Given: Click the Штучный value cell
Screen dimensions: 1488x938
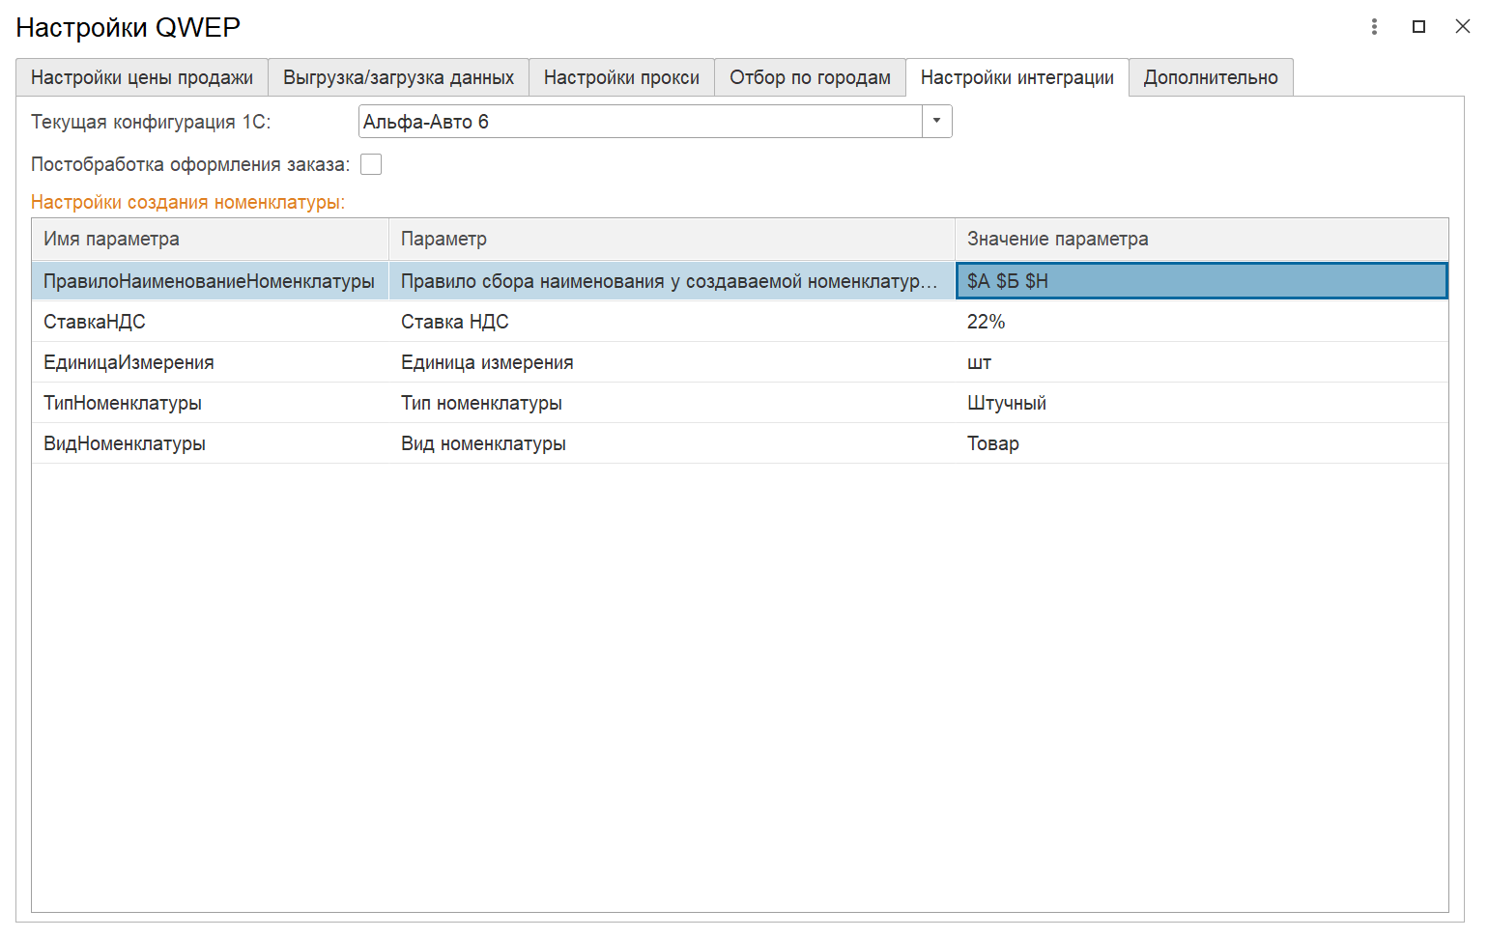Looking at the screenshot, I should (1201, 404).
